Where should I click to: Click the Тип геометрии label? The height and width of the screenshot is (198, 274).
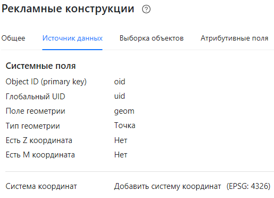coord(33,126)
